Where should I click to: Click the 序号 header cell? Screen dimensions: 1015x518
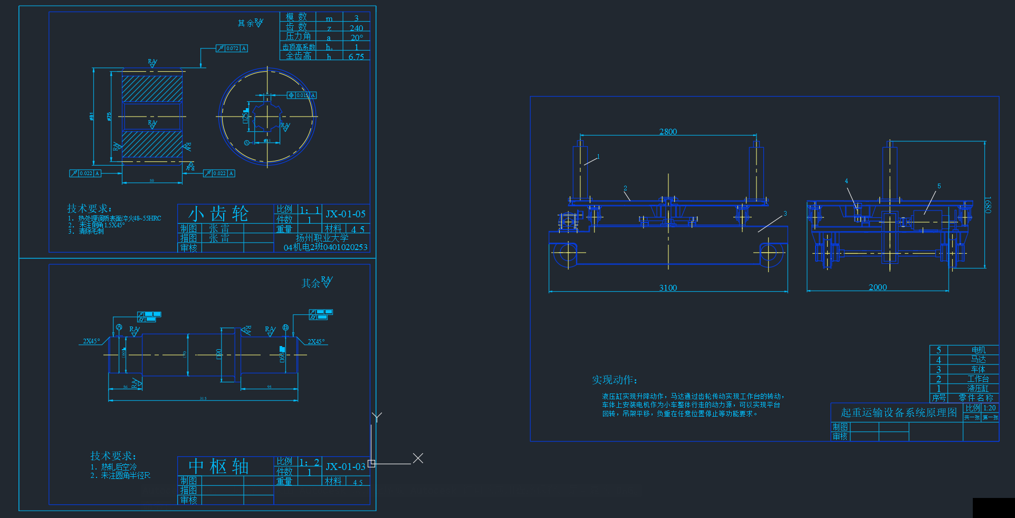[x=939, y=398]
